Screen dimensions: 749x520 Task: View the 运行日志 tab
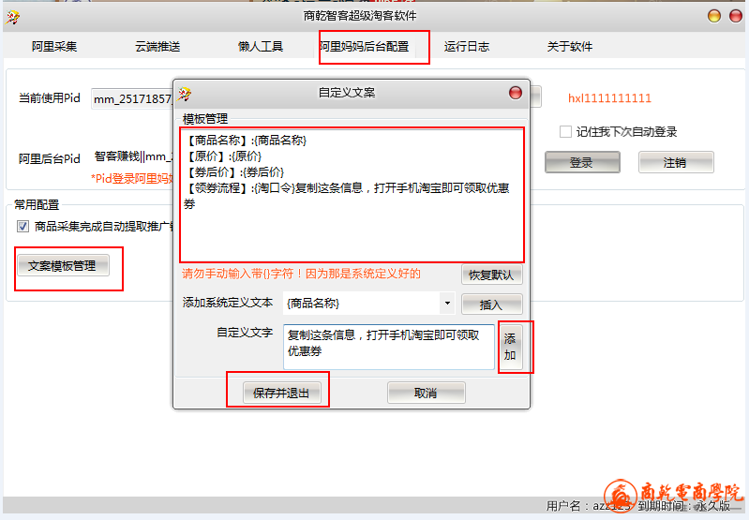467,46
